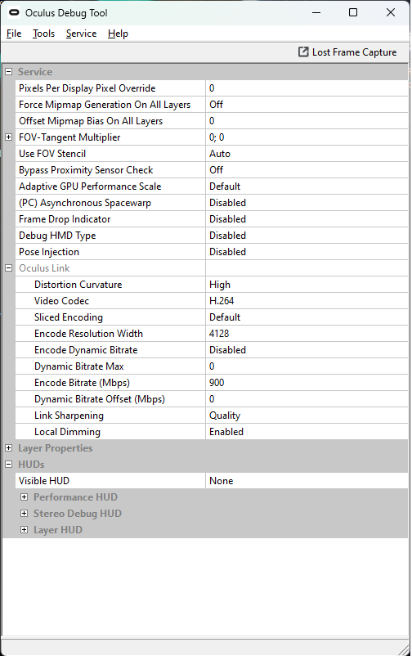Collapse the Oculus Link group
Viewport: 412px width, 656px height.
(x=8, y=267)
